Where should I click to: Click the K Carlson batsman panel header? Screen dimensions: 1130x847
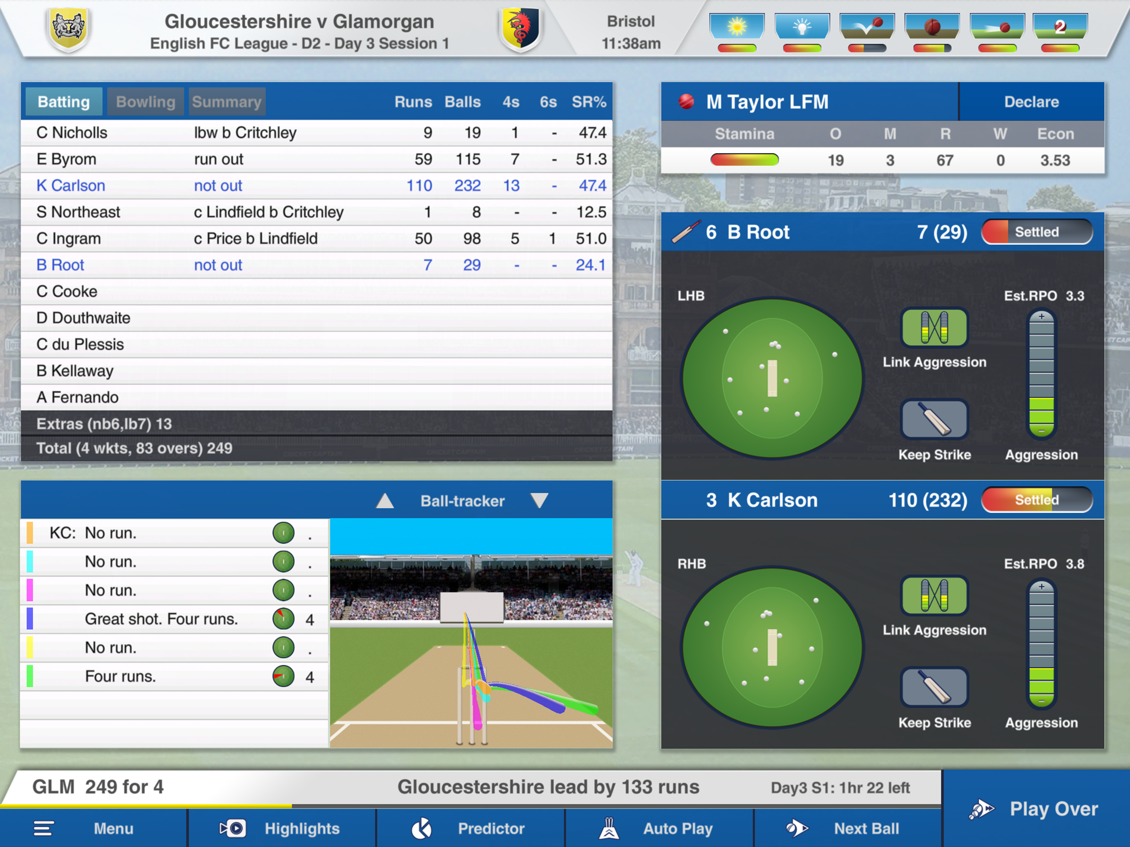[x=883, y=500]
